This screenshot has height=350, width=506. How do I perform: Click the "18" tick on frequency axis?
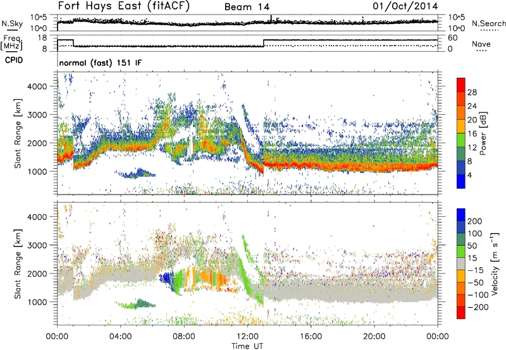coord(42,38)
